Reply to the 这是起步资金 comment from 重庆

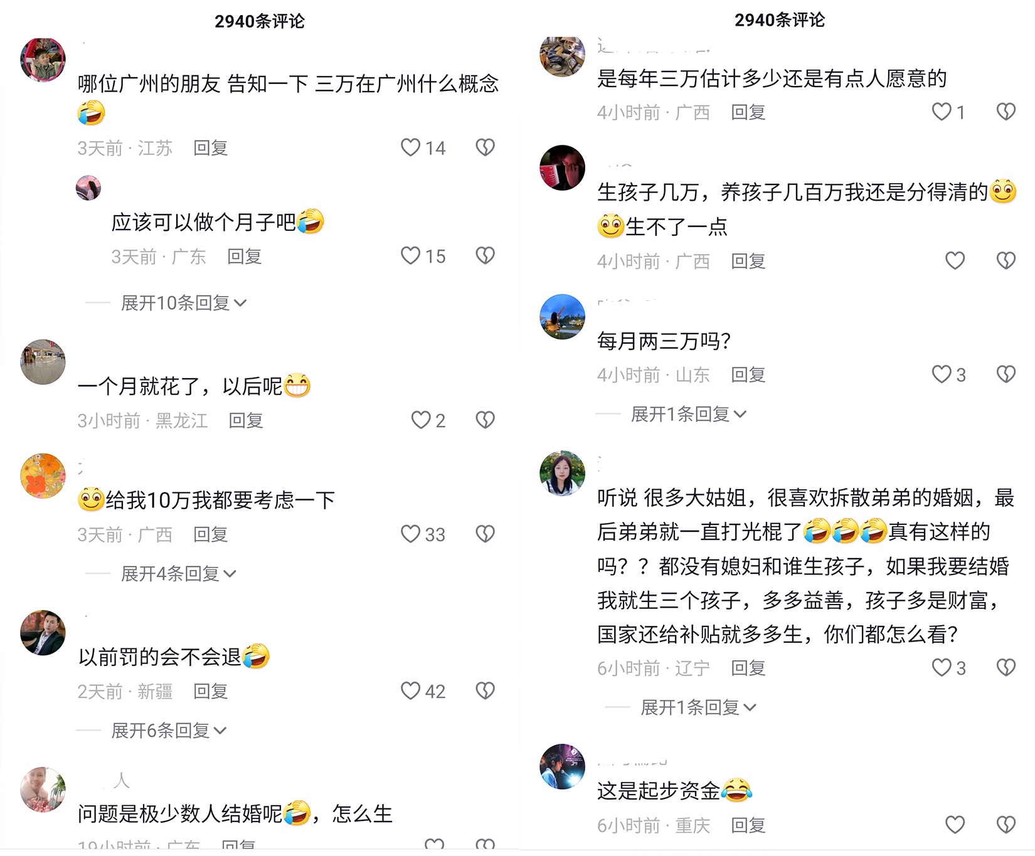[748, 825]
